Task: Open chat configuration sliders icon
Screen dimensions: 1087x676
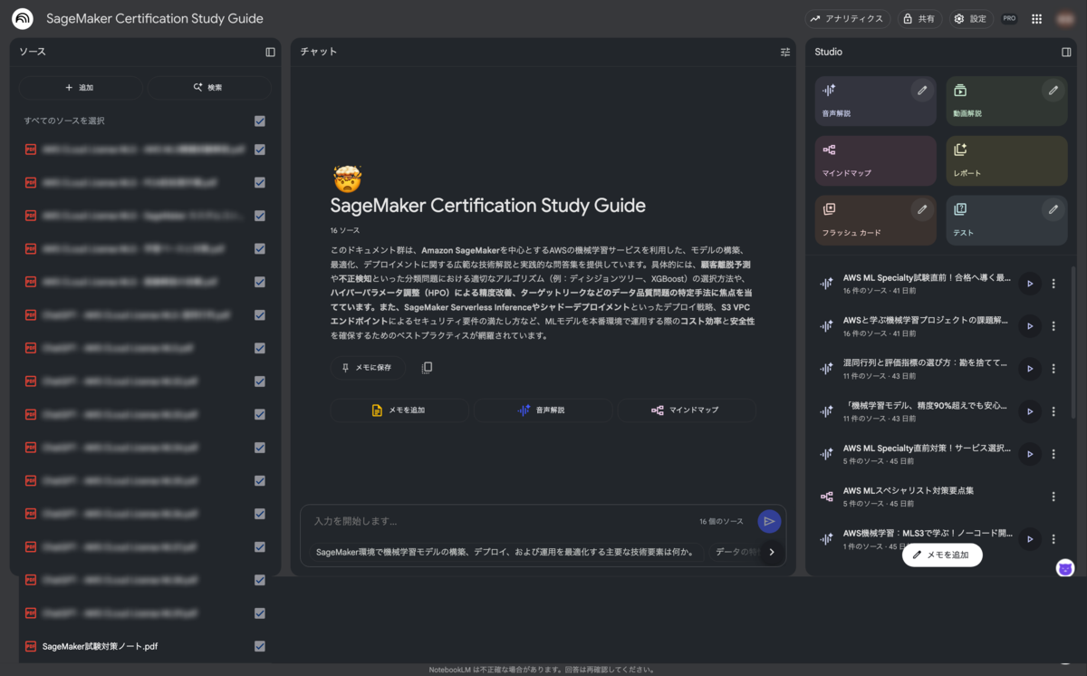Action: click(785, 52)
